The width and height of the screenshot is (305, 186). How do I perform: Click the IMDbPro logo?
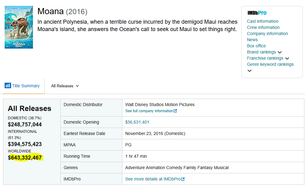point(257,13)
